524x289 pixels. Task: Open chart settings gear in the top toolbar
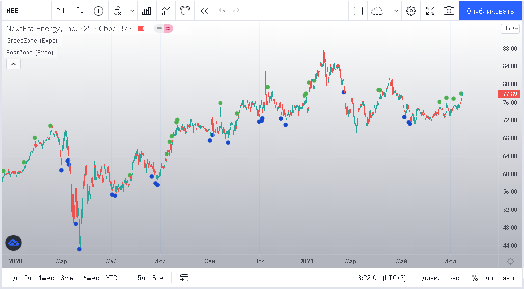(411, 11)
